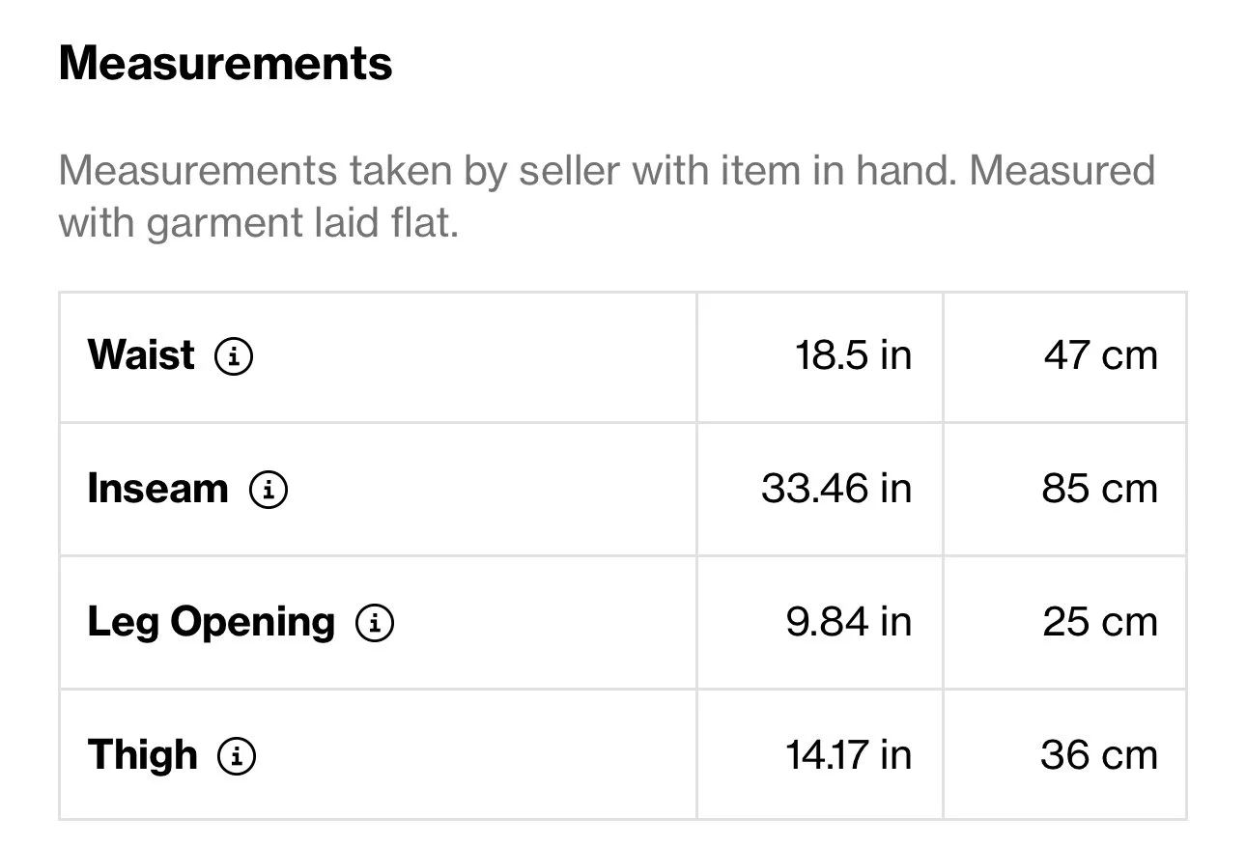This screenshot has width=1246, height=847.
Task: Click 'Measurements taken by seller' text line
Action: [x=607, y=172]
